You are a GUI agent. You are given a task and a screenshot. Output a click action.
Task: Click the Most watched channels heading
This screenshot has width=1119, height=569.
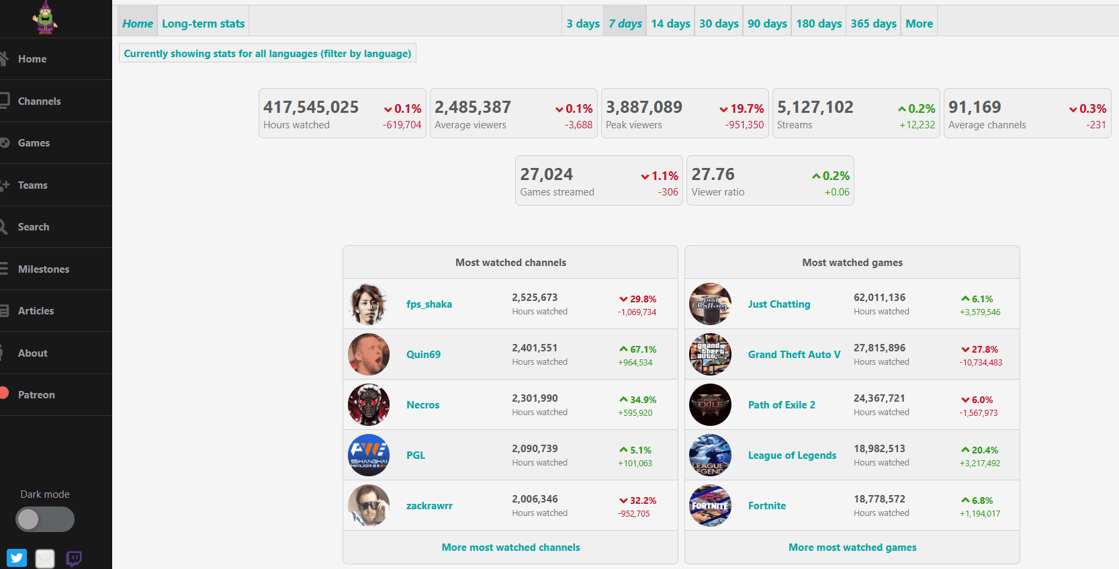point(510,263)
